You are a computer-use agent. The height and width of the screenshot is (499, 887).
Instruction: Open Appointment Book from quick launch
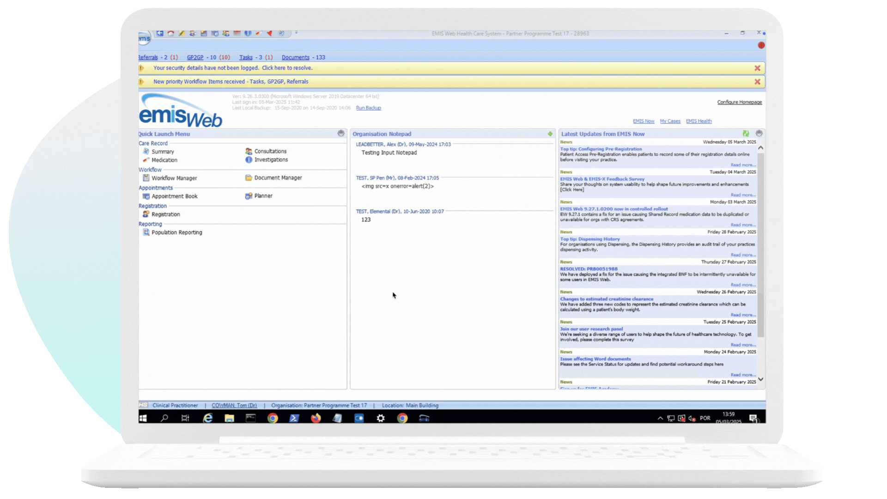pyautogui.click(x=174, y=196)
